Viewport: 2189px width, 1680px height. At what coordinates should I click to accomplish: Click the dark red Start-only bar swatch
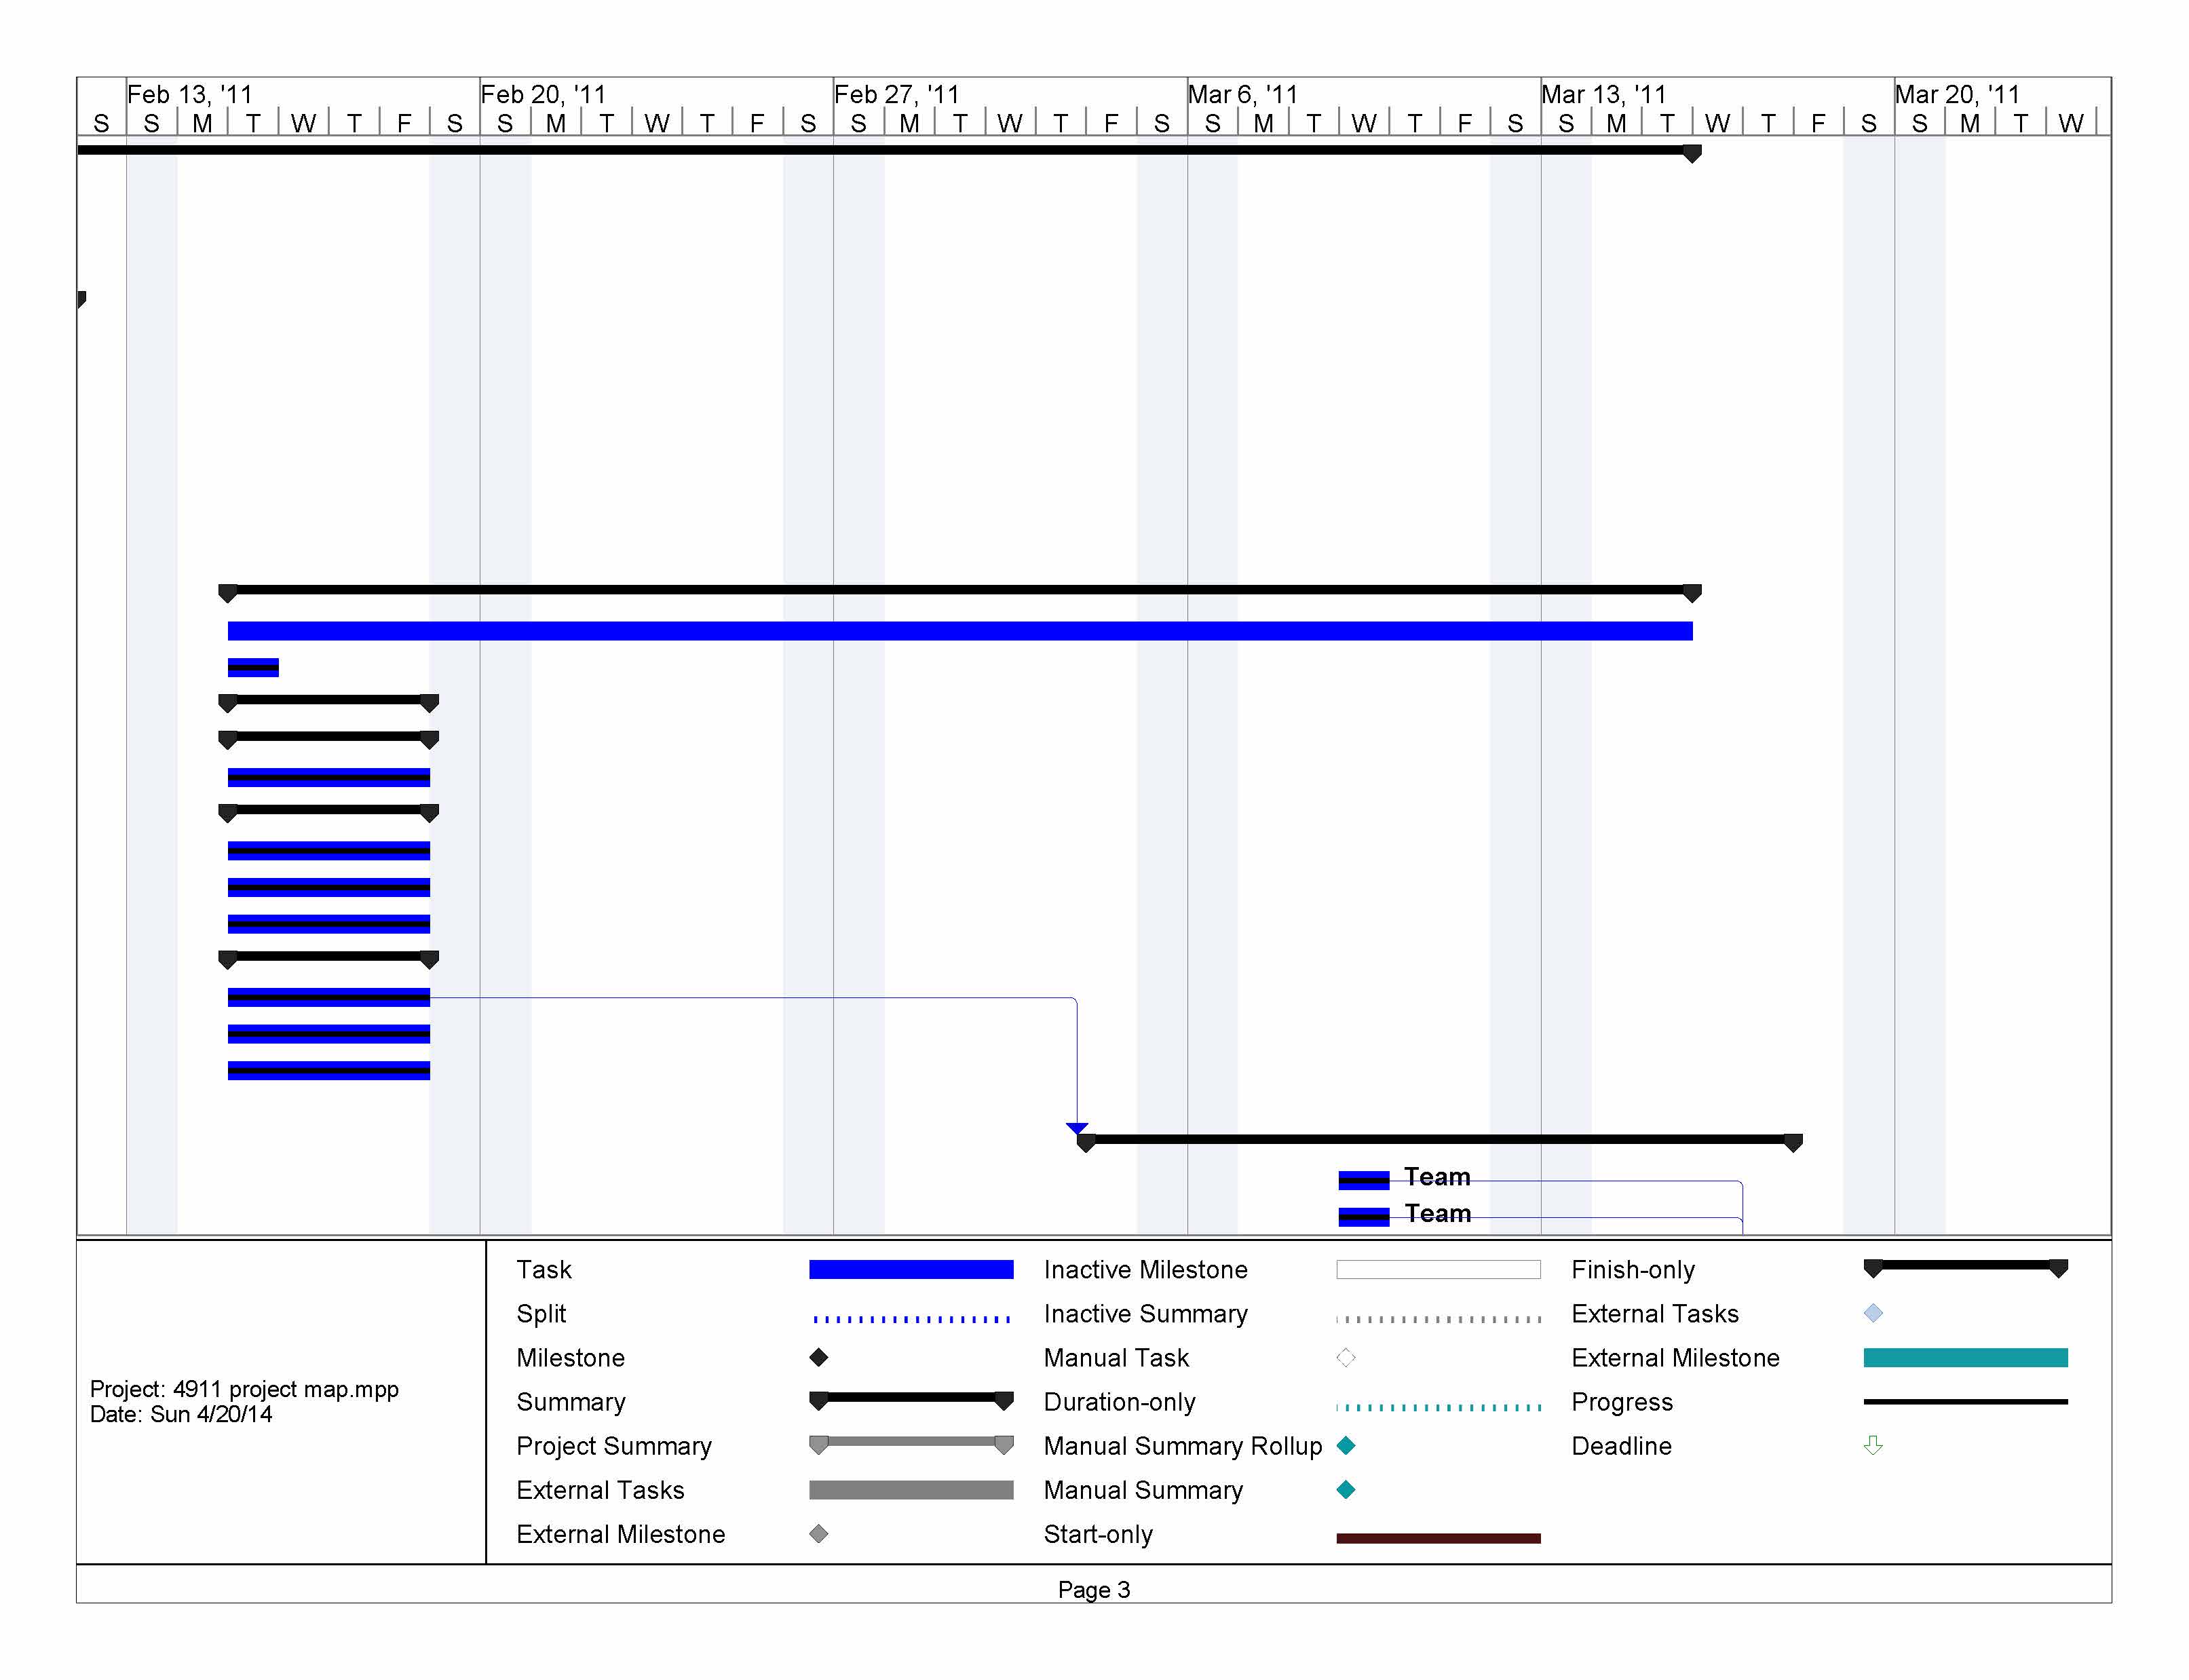click(1437, 1538)
